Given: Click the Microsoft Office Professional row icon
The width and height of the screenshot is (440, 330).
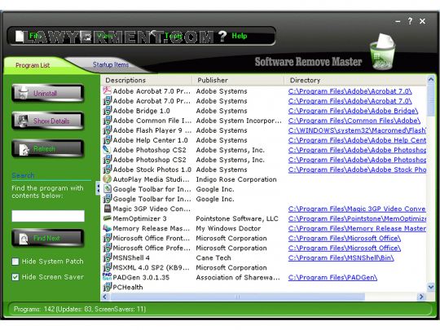Looking at the screenshot, I should 107,248.
